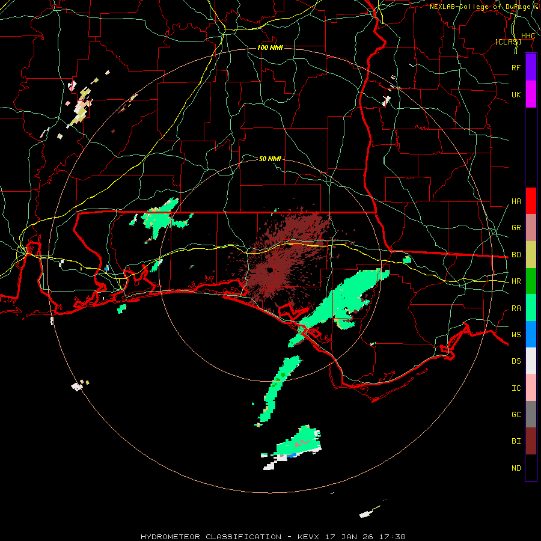Select the HA legend label

[516, 201]
